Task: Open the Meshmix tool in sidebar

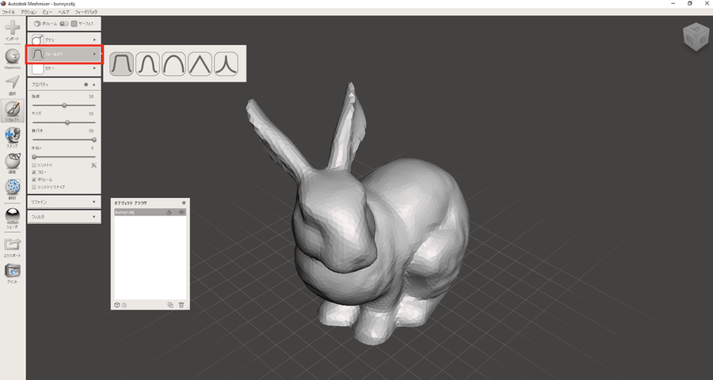Action: pos(13,58)
